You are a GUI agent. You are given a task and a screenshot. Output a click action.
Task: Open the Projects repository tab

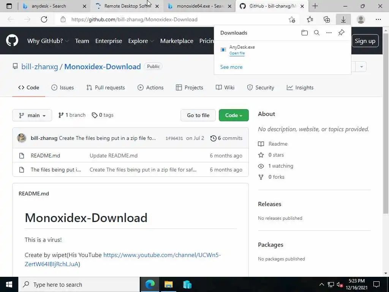pos(189,88)
